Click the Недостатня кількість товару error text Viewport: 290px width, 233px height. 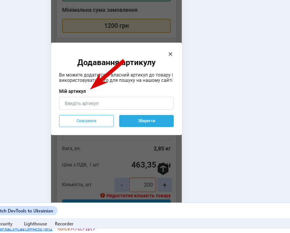(139, 195)
